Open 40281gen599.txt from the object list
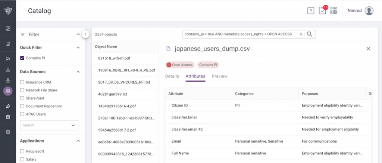Screen dimensions: 382x163 click(113, 94)
